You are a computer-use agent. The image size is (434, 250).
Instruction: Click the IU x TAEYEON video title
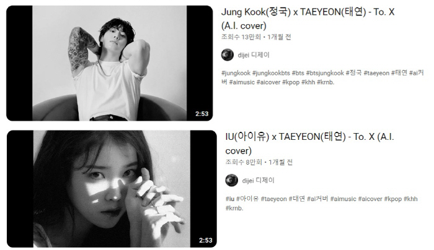click(x=309, y=144)
